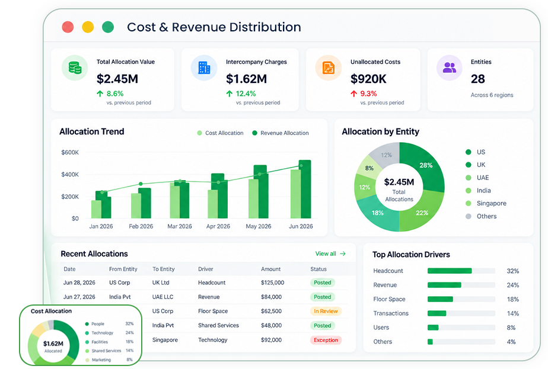Click the Posted badge for the $48,000 row
The height and width of the screenshot is (369, 548).
point(322,325)
